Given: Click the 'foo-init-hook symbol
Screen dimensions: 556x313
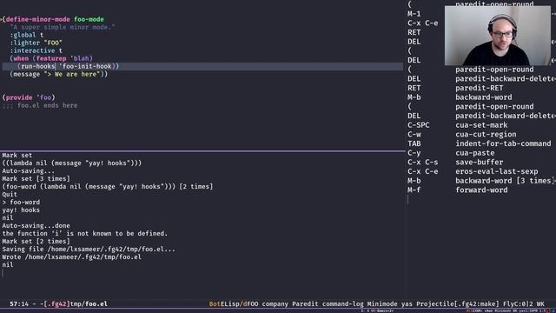Looking at the screenshot, I should [85, 66].
